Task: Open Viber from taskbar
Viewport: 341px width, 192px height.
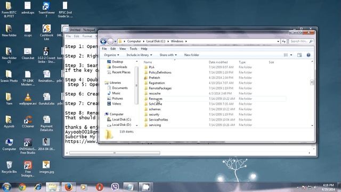Action: point(115,187)
